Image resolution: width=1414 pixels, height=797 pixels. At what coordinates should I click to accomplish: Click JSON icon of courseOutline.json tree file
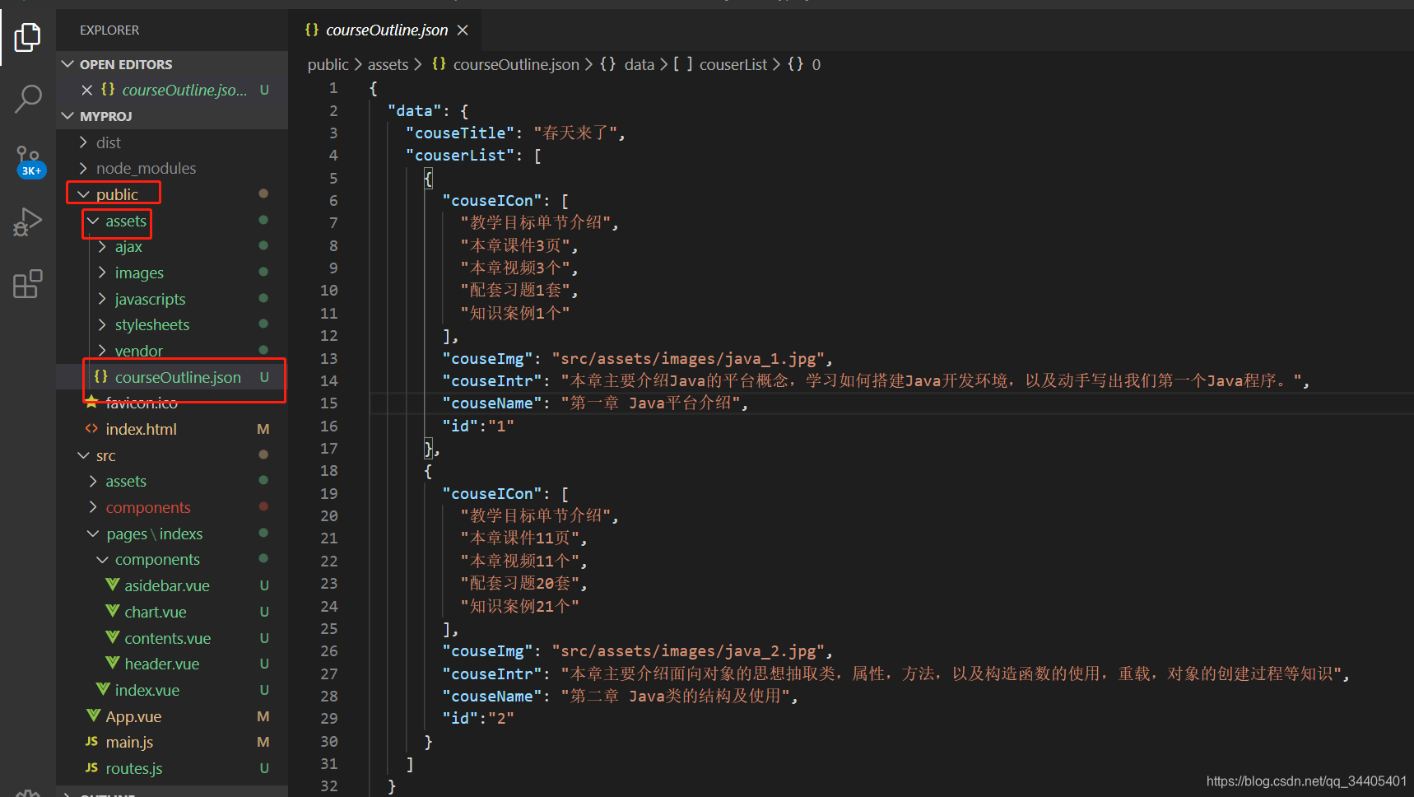[x=100, y=376]
